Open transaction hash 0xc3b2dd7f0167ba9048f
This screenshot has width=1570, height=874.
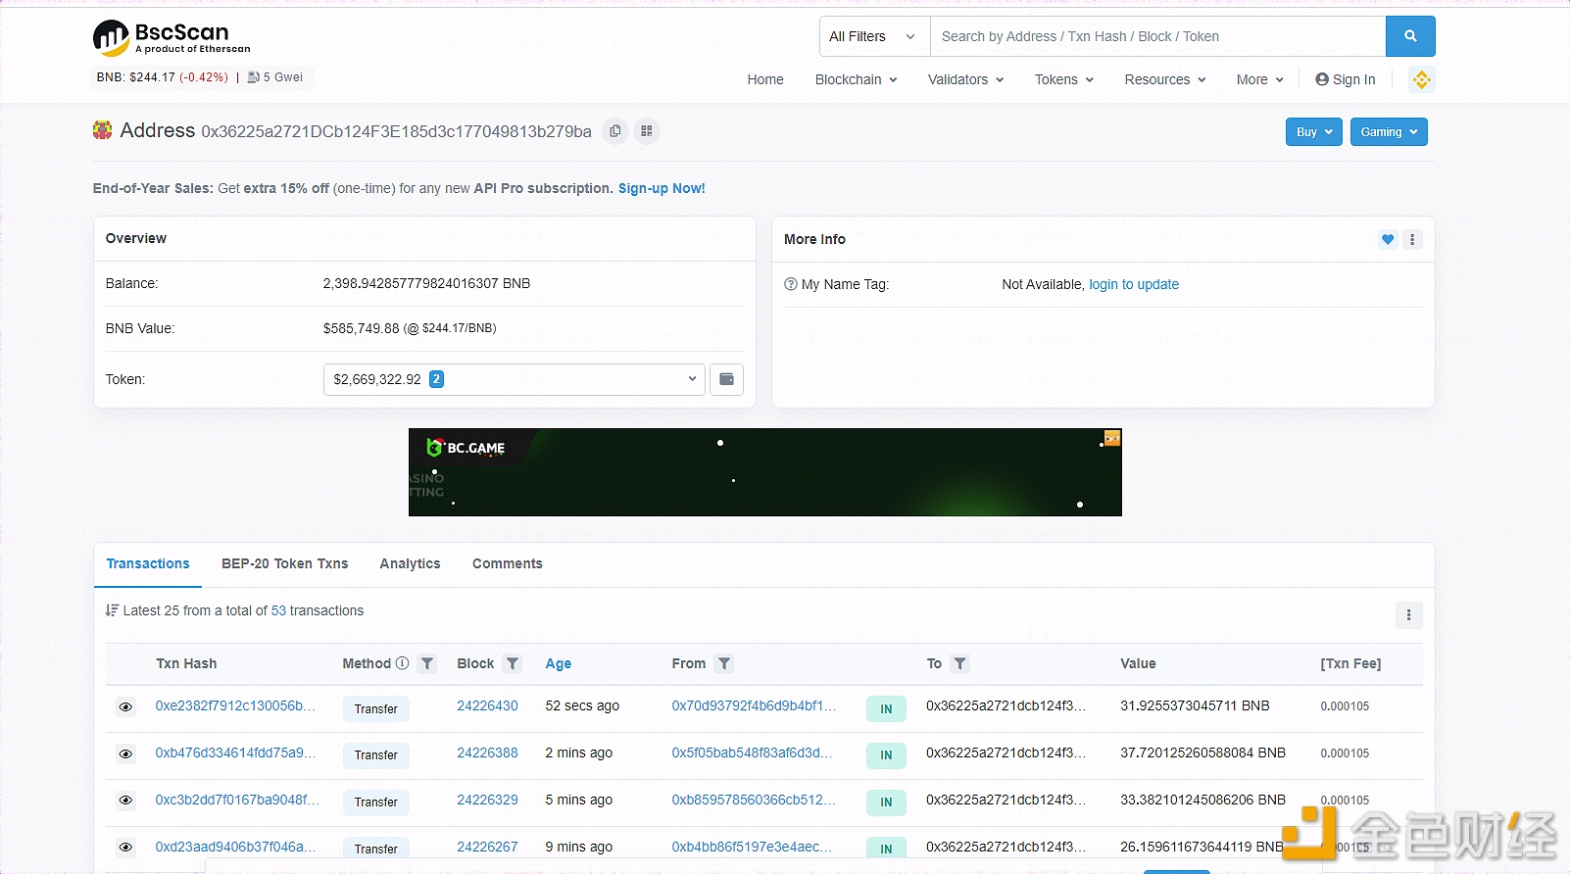237,800
